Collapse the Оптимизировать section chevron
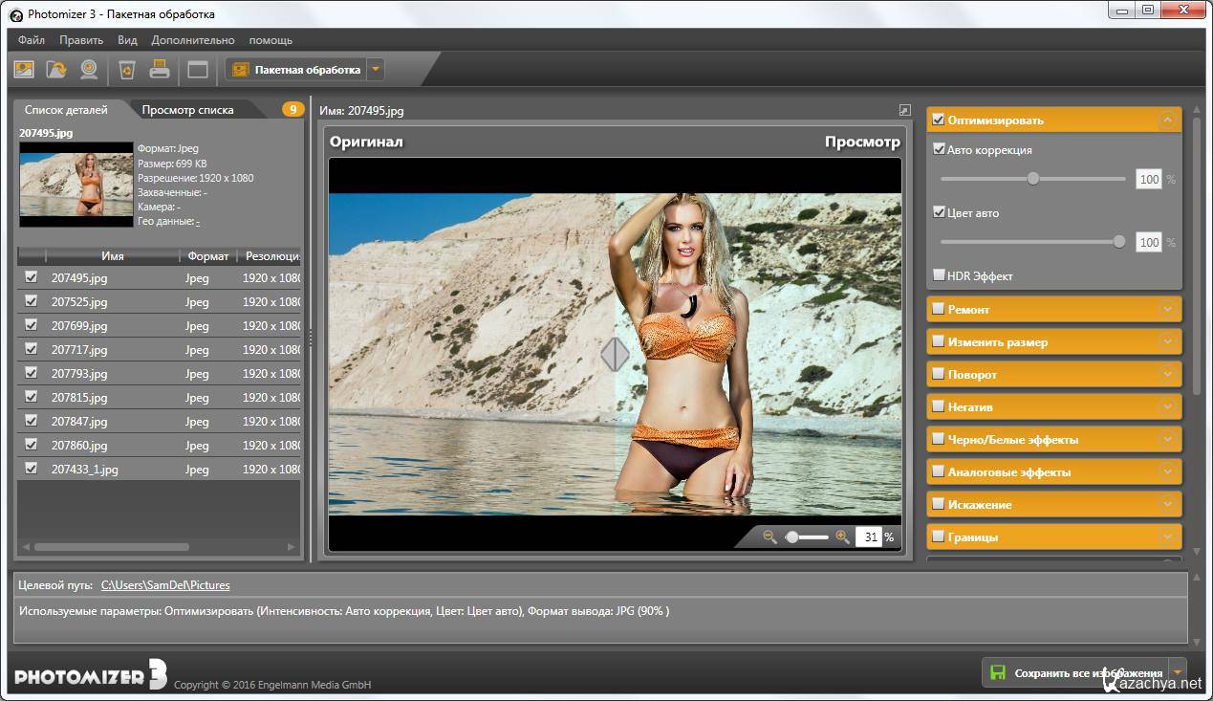This screenshot has height=701, width=1213. coord(1167,120)
